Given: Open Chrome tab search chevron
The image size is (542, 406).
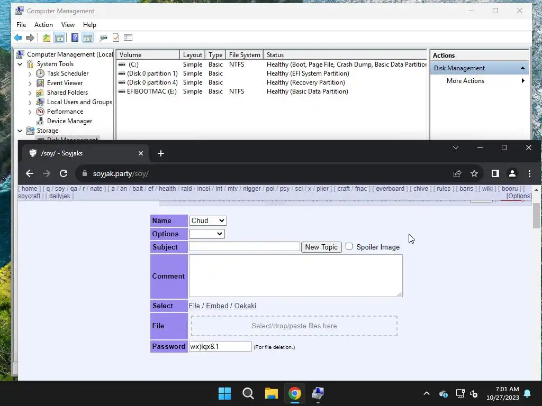Looking at the screenshot, I should tap(456, 147).
